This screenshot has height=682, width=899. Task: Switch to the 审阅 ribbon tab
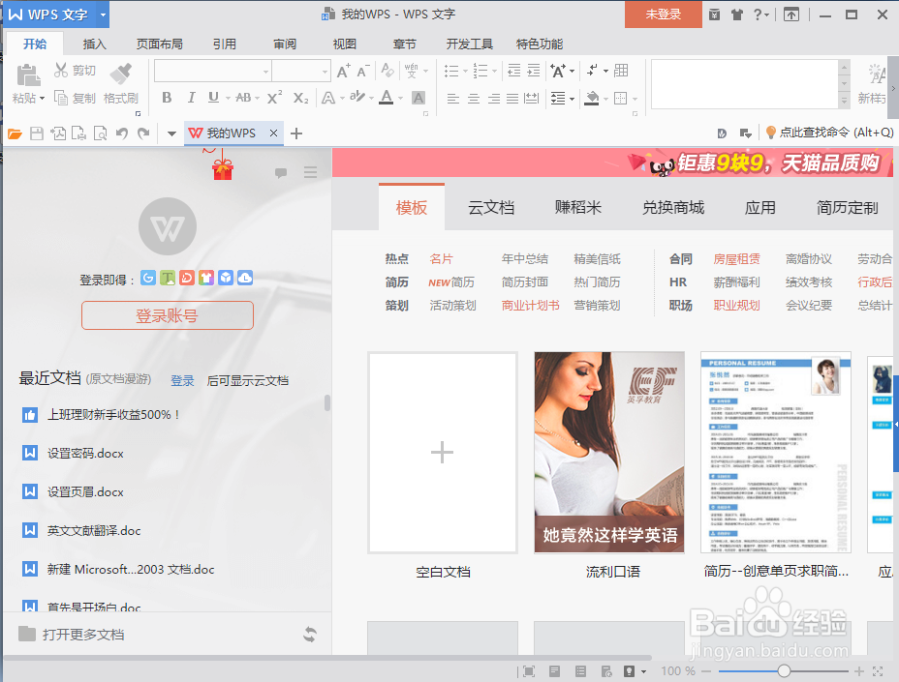click(x=285, y=44)
